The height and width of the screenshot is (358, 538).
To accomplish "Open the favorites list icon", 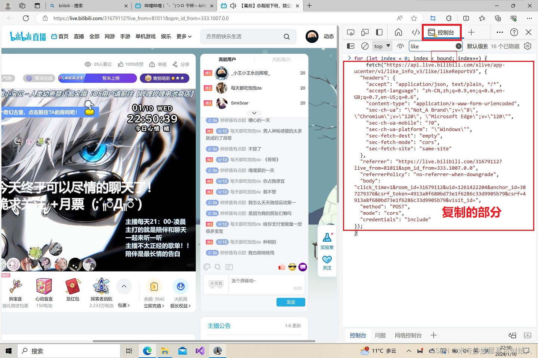I will [482, 18].
